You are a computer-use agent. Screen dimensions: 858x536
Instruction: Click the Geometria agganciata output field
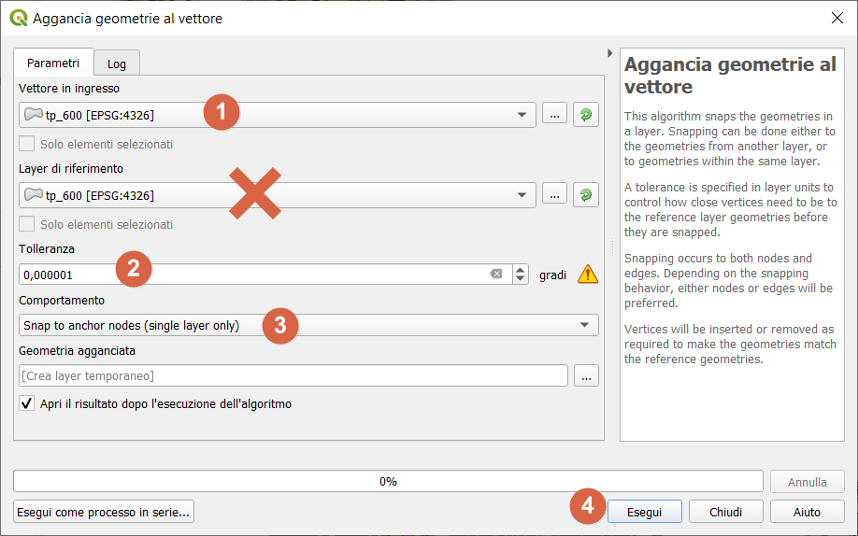point(293,376)
